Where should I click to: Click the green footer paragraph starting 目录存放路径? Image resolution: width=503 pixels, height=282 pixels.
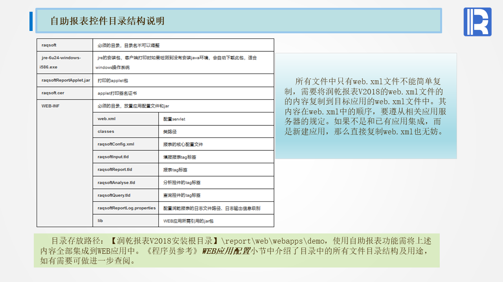237,250
